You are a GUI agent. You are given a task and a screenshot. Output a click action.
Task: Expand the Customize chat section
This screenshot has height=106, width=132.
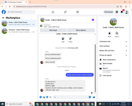pos(113,42)
